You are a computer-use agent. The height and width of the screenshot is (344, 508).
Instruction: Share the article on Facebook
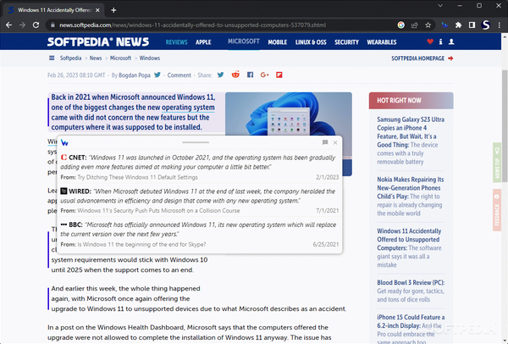point(250,75)
